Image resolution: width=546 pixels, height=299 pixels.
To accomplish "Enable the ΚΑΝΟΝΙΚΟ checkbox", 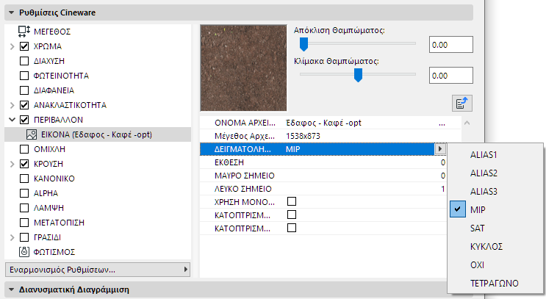I will [24, 179].
